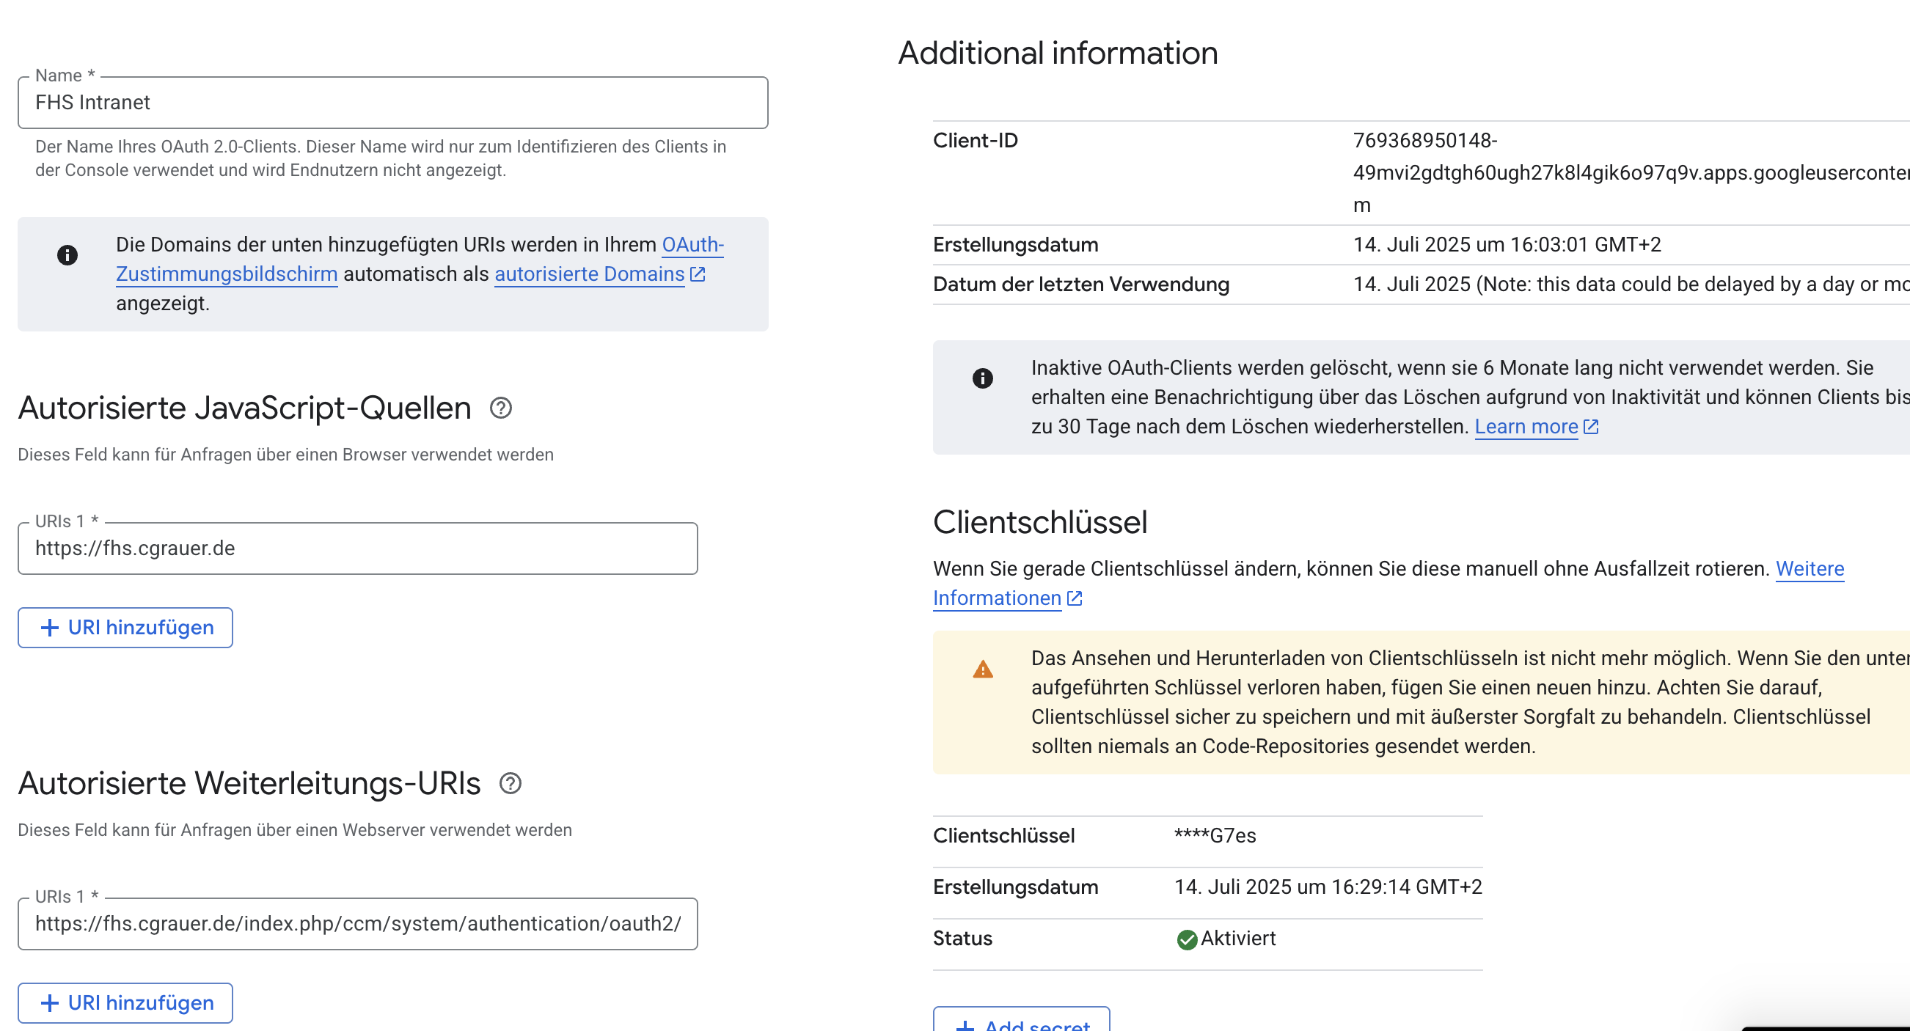Click the client creation date 16:03:01 GMT+2
1910x1031 pixels.
pyautogui.click(x=1507, y=245)
